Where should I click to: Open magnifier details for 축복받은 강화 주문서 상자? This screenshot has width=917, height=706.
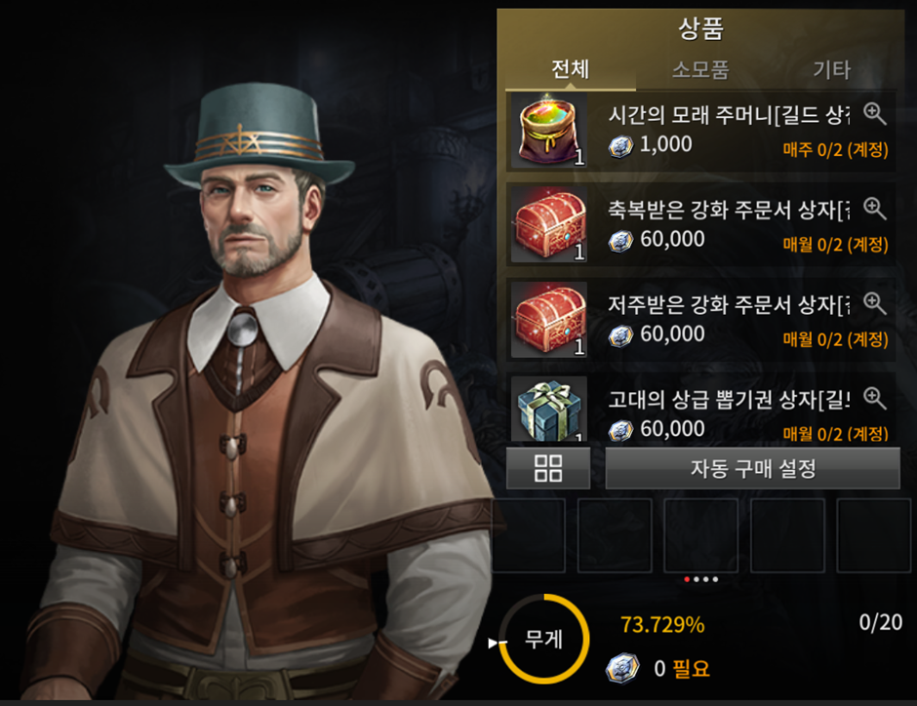[x=874, y=209]
